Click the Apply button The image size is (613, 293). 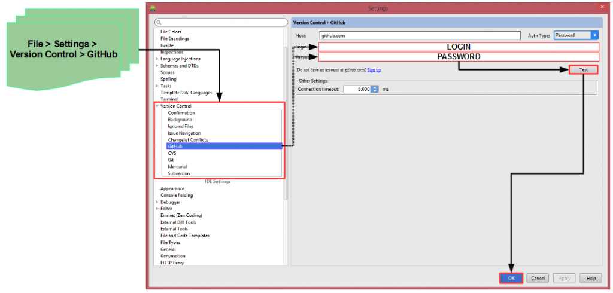click(x=564, y=278)
